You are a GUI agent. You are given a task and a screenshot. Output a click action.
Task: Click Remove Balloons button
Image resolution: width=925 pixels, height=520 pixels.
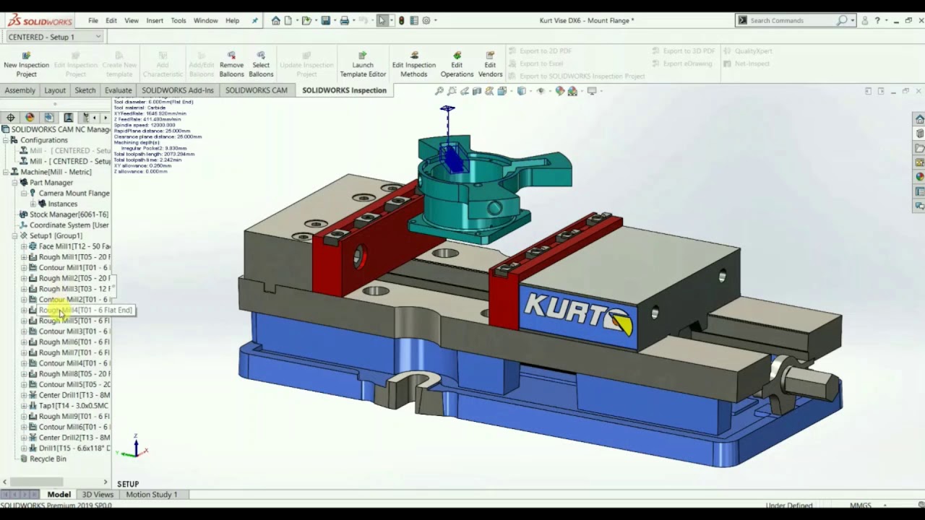point(231,64)
